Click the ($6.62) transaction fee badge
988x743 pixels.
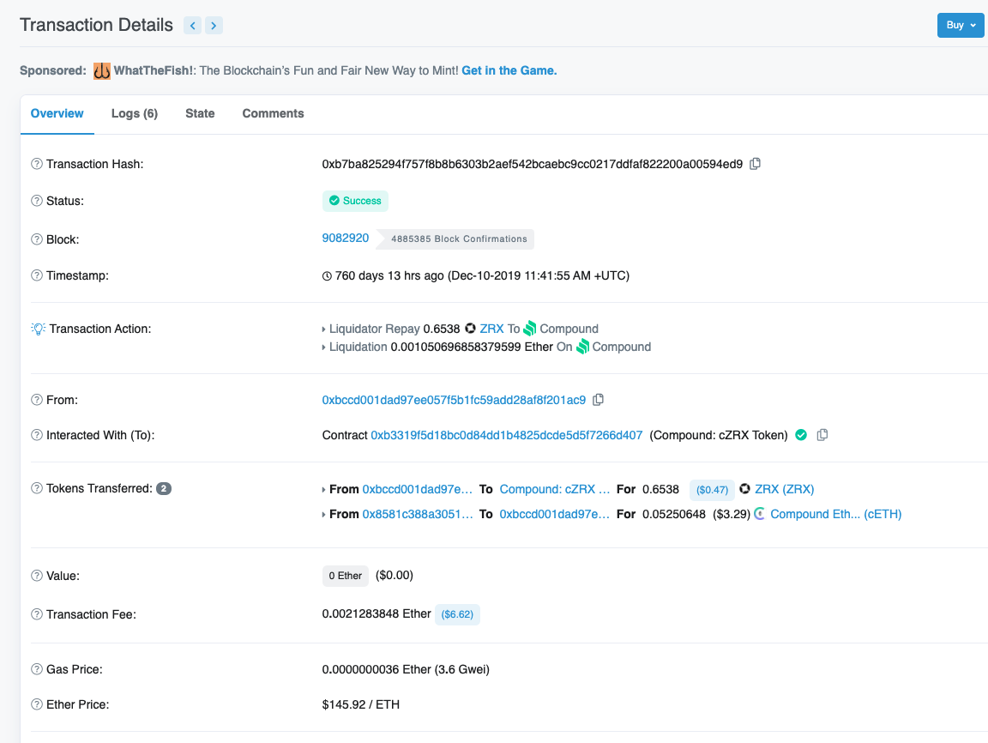point(457,614)
